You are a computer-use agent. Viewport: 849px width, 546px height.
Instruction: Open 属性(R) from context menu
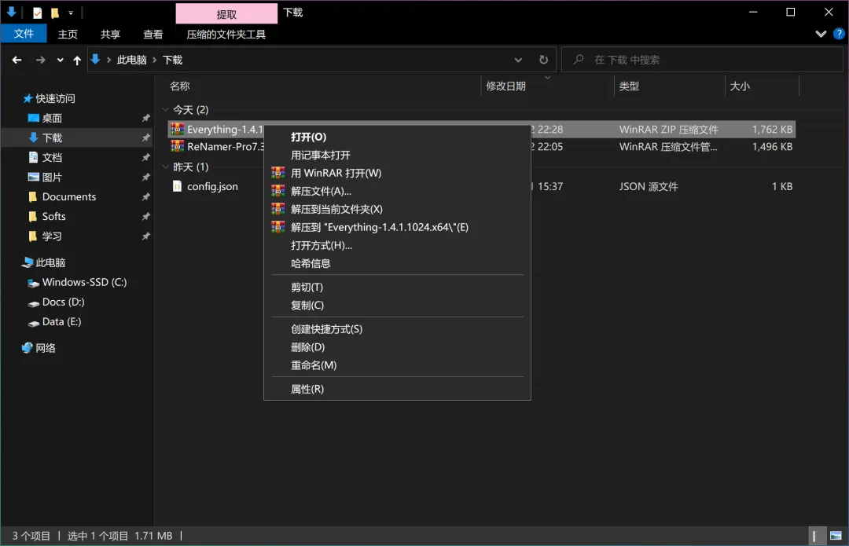click(398, 389)
